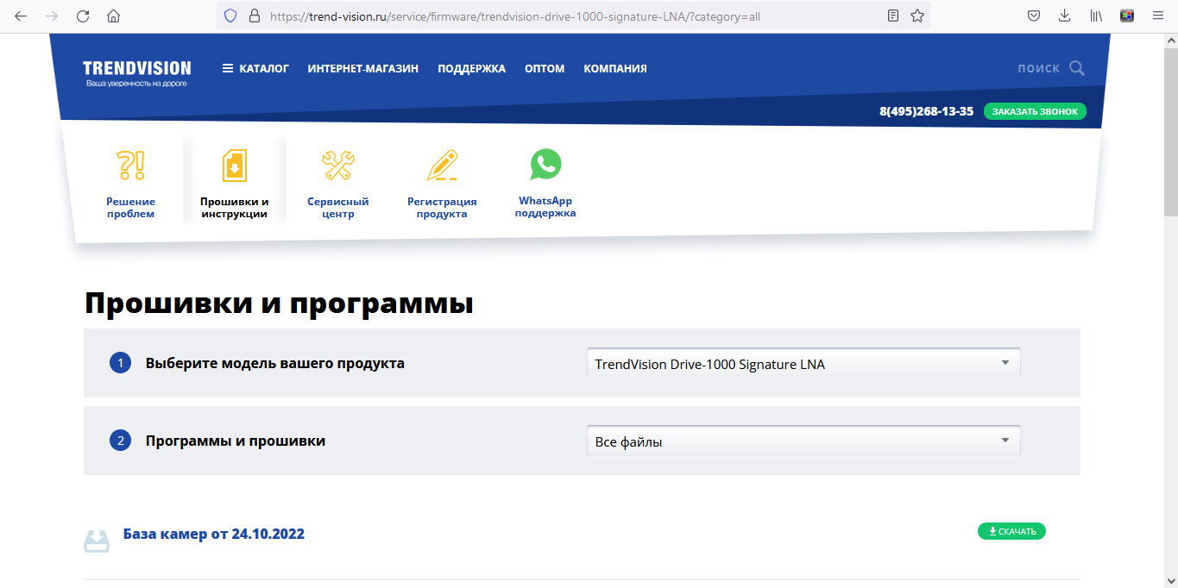Click the search magnifier icon

[1076, 68]
